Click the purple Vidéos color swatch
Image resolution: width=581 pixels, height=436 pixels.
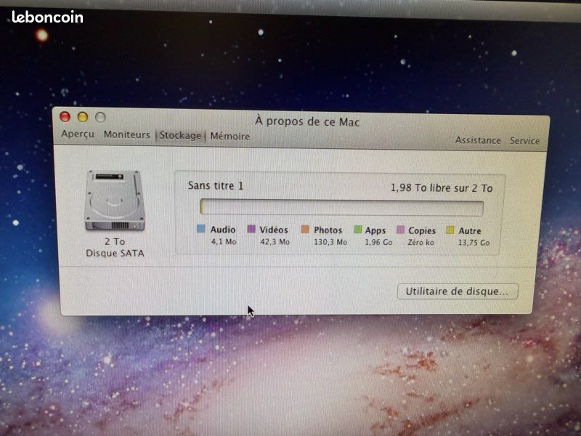[x=251, y=229]
